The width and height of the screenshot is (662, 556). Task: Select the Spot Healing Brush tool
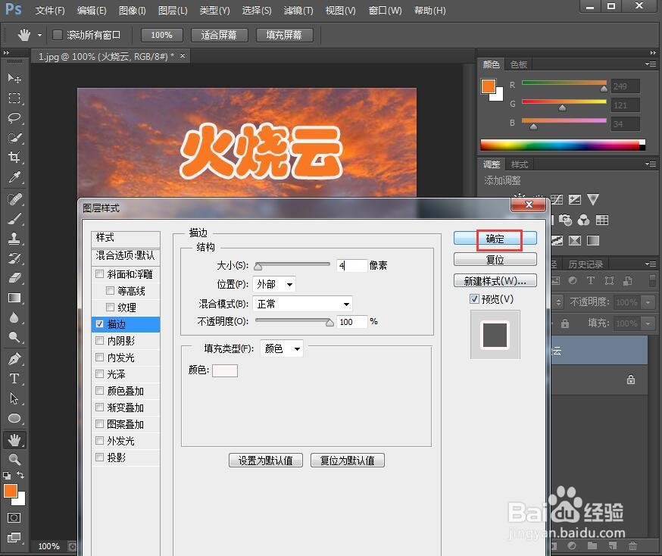pyautogui.click(x=14, y=199)
